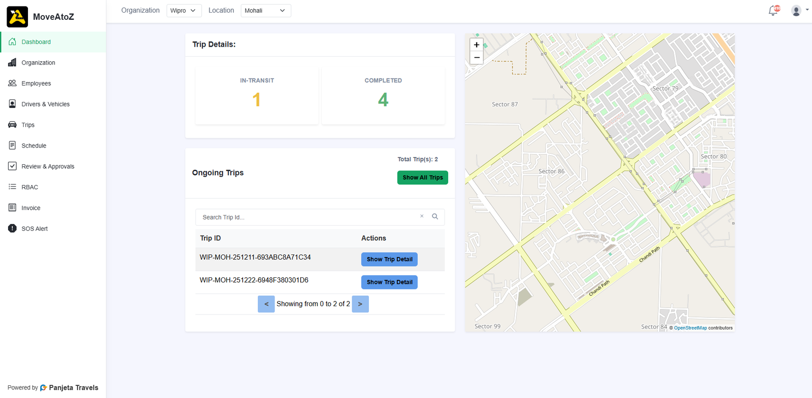
Task: Show trip detail for WIP-MOH-251211-693ABC8A71C34
Action: (x=389, y=259)
